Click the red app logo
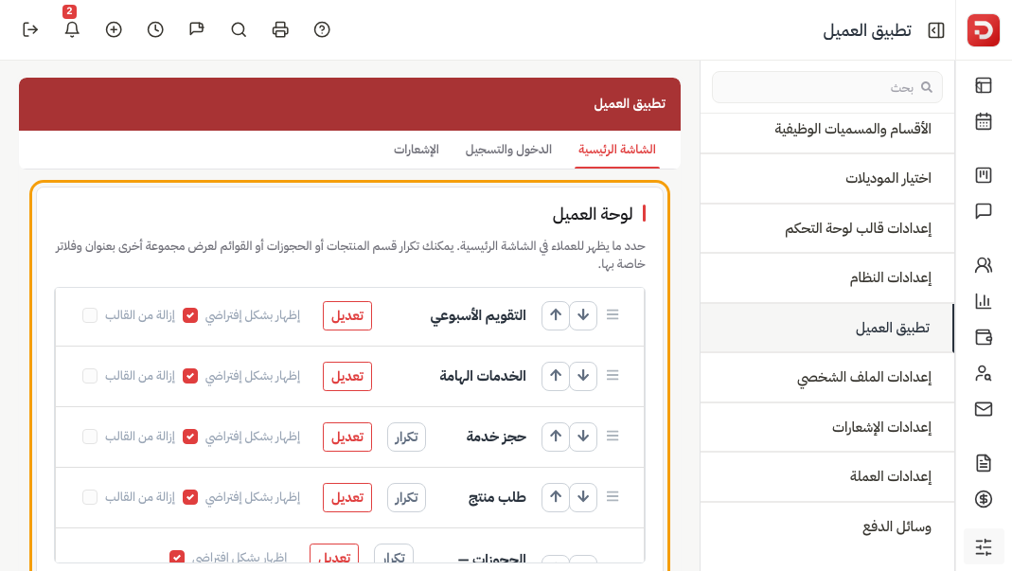Image resolution: width=1012 pixels, height=571 pixels. point(983,30)
